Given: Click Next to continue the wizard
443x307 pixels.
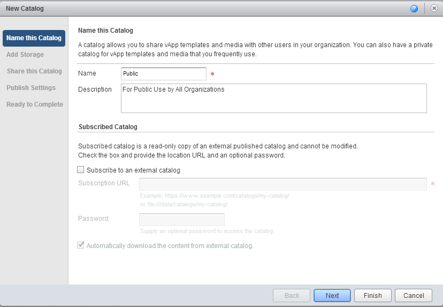Looking at the screenshot, I should pyautogui.click(x=332, y=295).
